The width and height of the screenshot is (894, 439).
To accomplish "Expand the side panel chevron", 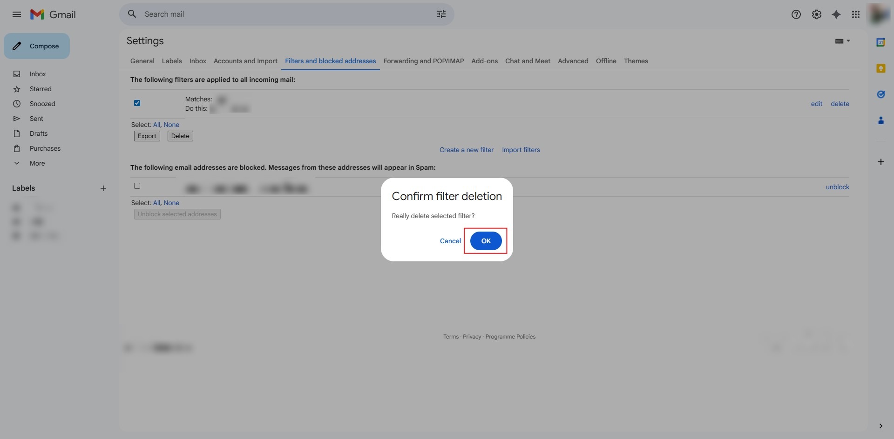I will (880, 426).
